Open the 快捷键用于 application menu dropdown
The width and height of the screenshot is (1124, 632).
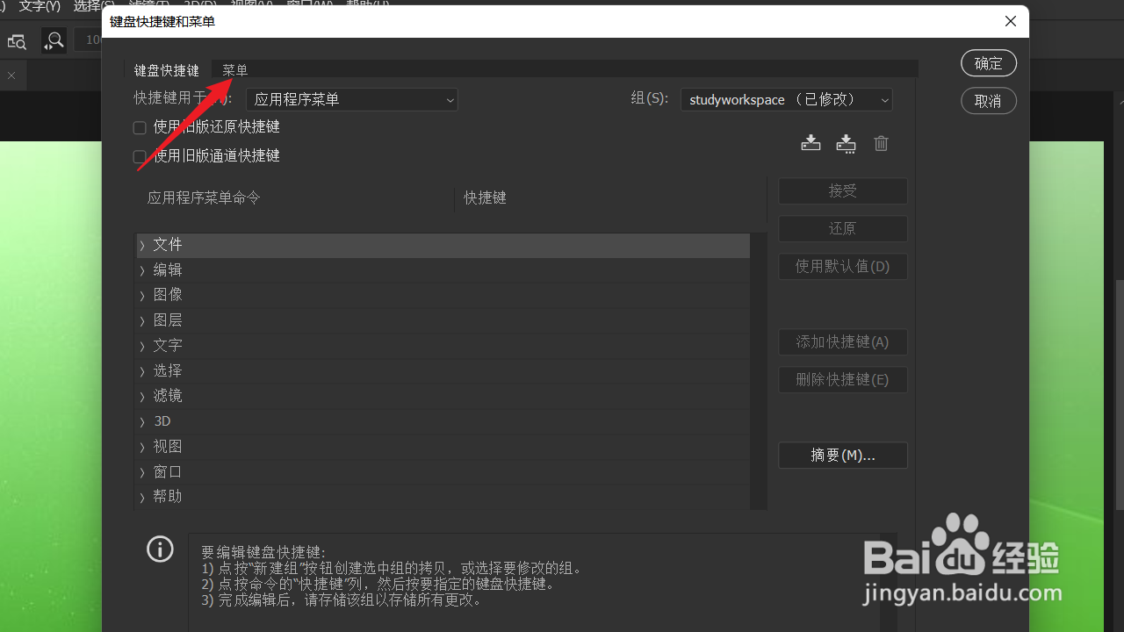pos(351,99)
